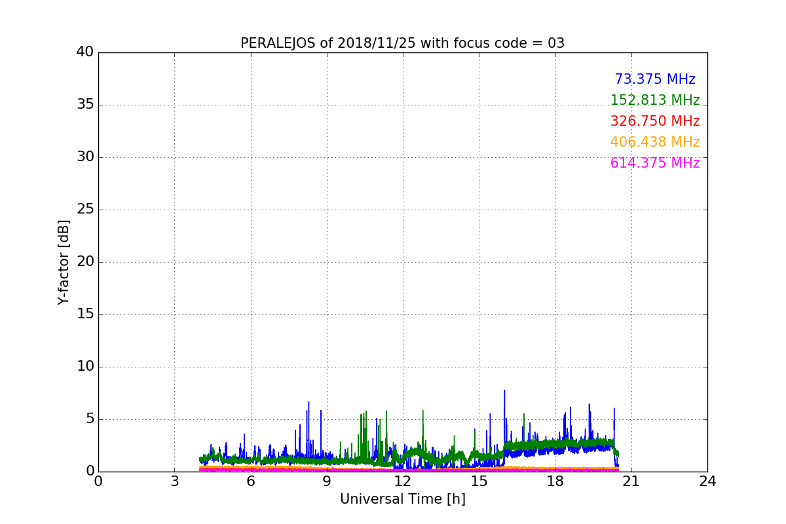Click the x-axis tick label 9
This screenshot has height=524, width=786.
coord(327,481)
